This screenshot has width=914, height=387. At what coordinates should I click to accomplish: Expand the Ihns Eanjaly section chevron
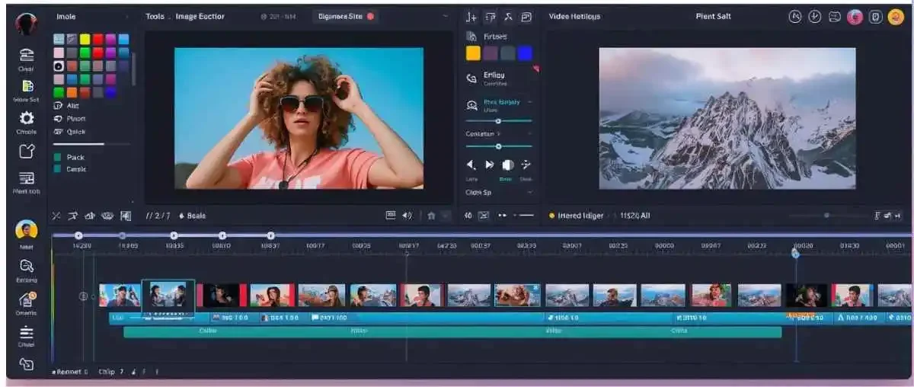click(x=530, y=102)
